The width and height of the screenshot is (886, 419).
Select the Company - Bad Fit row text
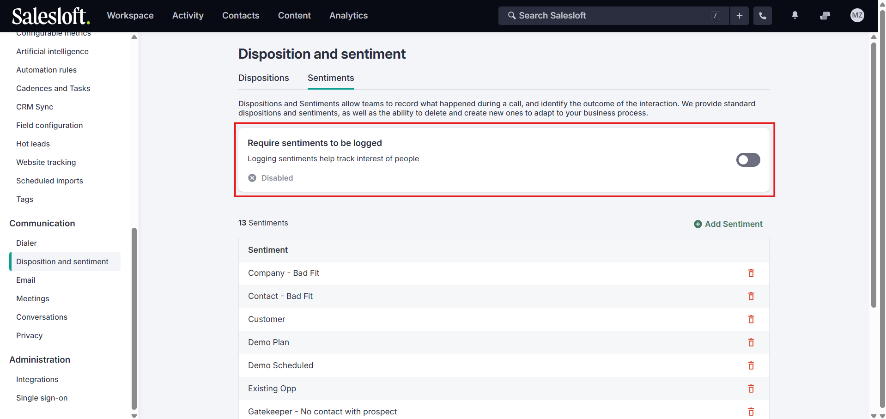(x=284, y=273)
